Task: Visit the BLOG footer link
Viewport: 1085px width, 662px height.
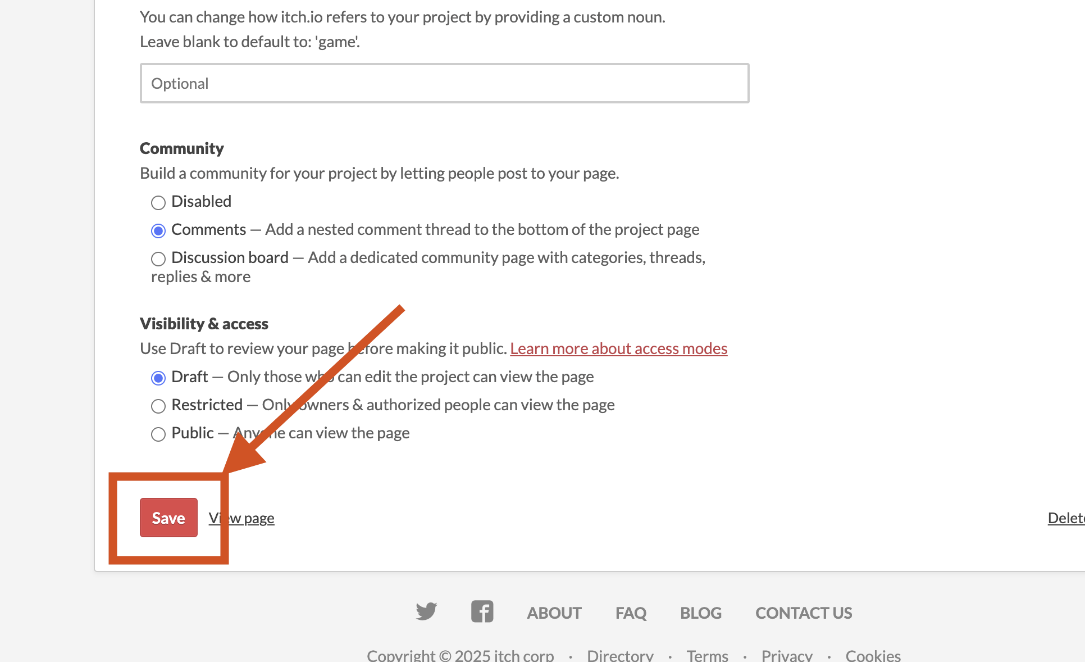Action: pyautogui.click(x=701, y=613)
